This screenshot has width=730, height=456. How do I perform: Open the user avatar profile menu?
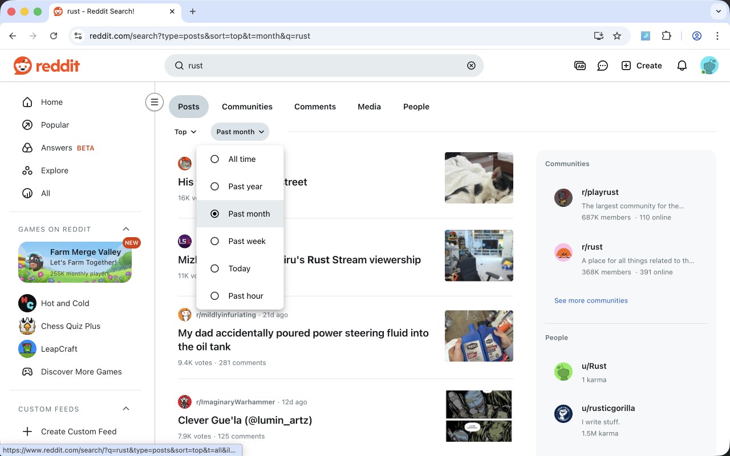(709, 66)
